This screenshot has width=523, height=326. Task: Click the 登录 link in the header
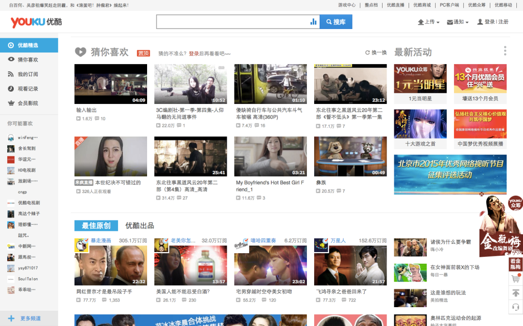click(x=489, y=22)
